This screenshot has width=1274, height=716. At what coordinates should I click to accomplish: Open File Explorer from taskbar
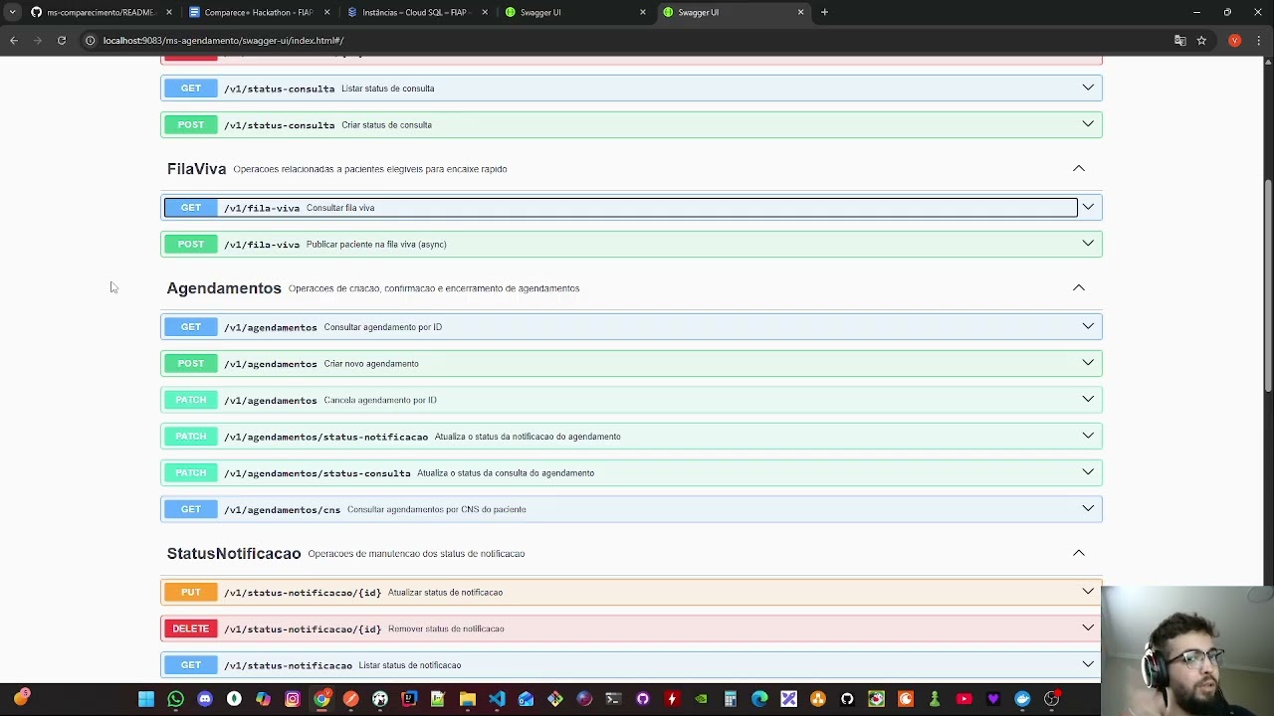coord(468,699)
